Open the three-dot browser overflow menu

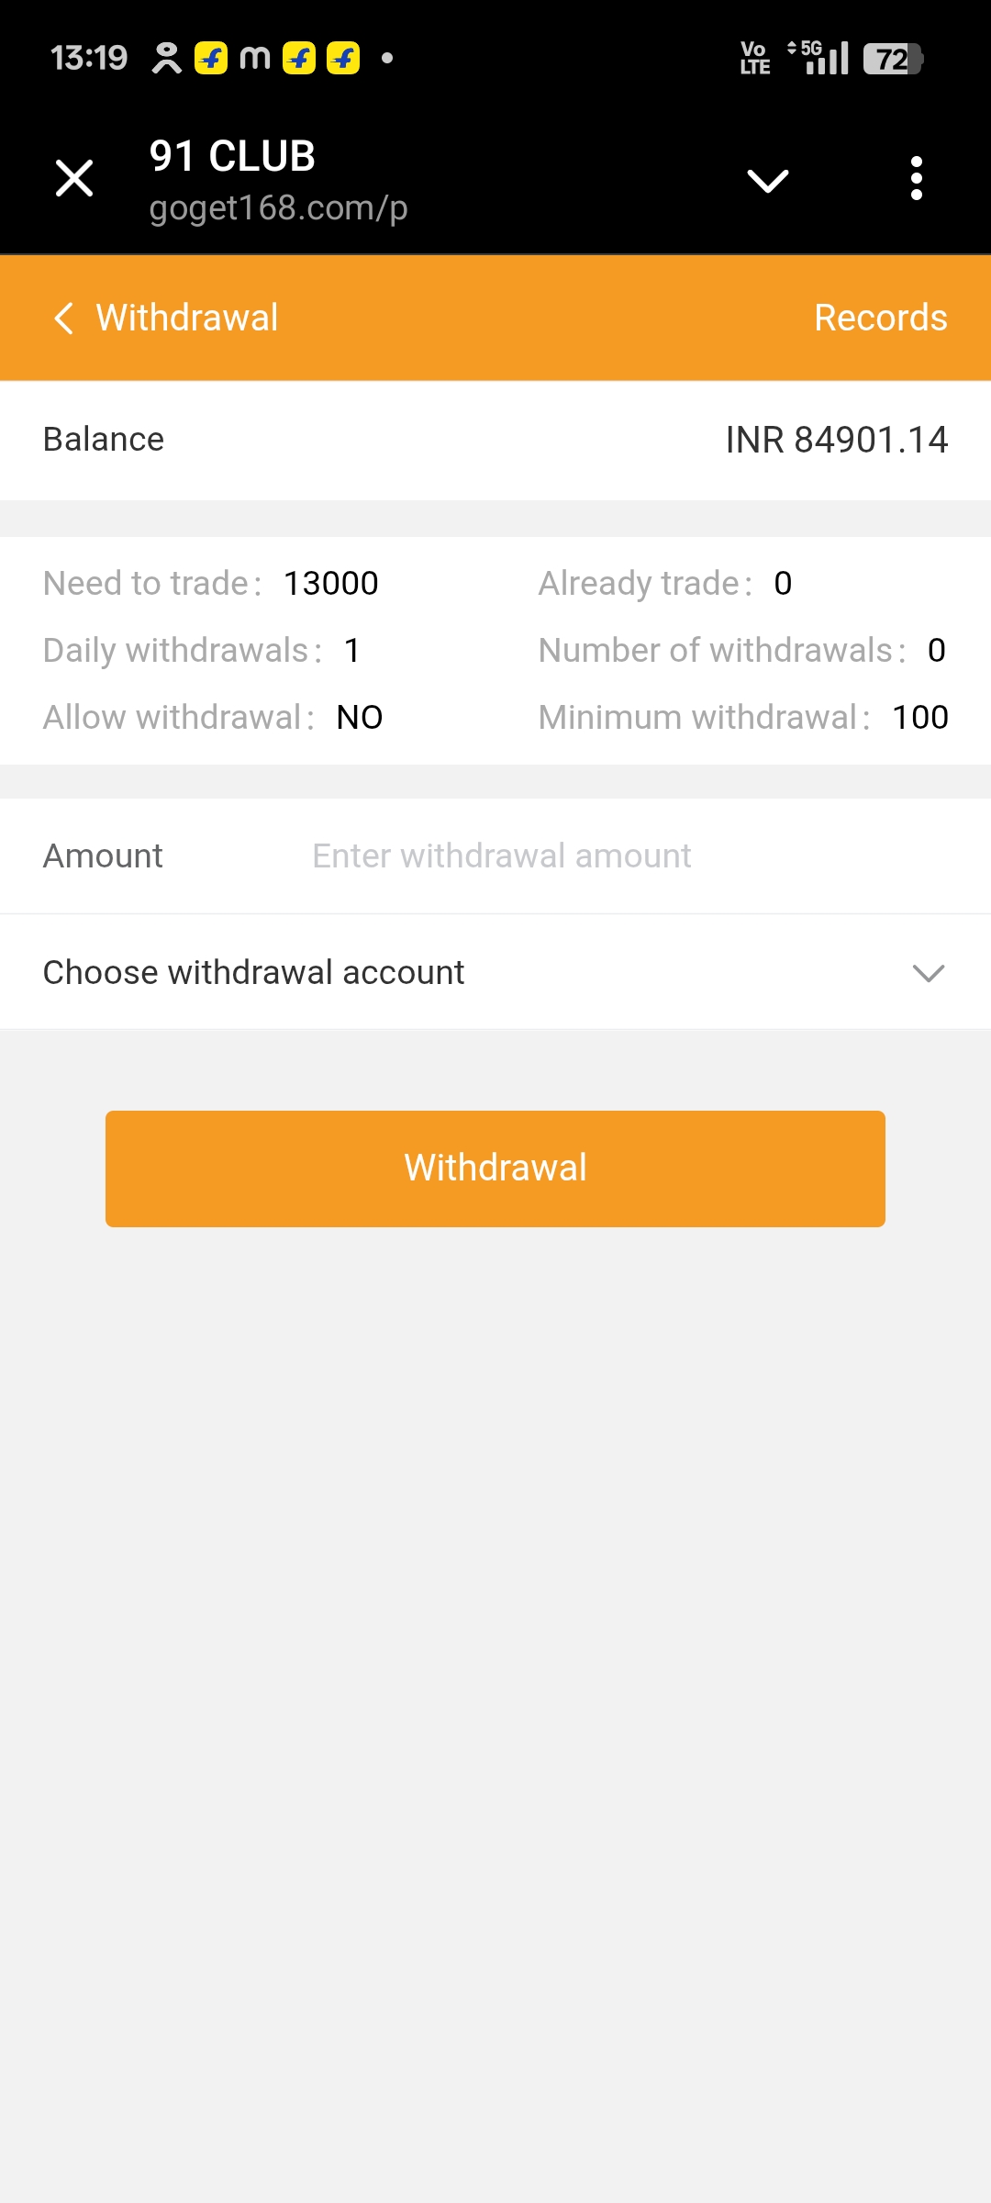pyautogui.click(x=916, y=178)
